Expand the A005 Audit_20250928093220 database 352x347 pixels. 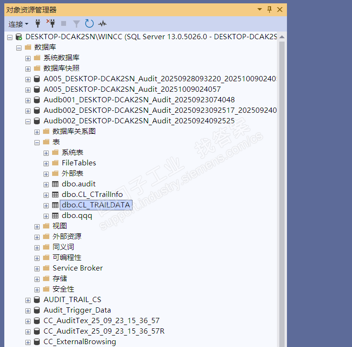point(28,80)
